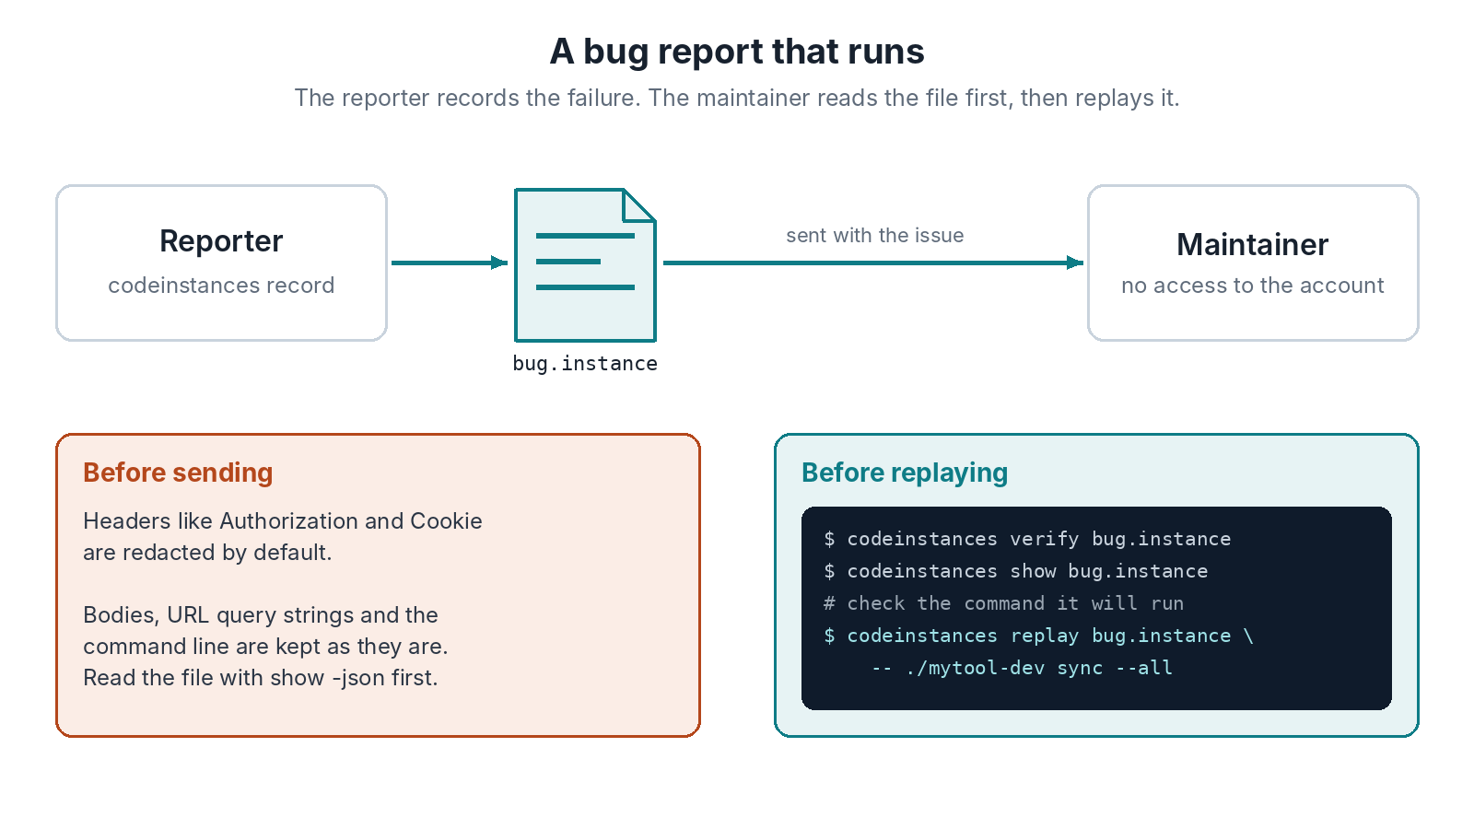
Task: Click the title 'A bug report that runs'
Action: pyautogui.click(x=737, y=52)
